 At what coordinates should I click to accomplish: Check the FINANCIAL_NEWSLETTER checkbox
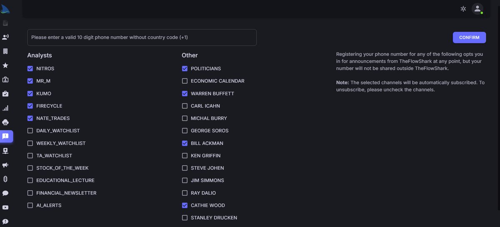coord(30,193)
